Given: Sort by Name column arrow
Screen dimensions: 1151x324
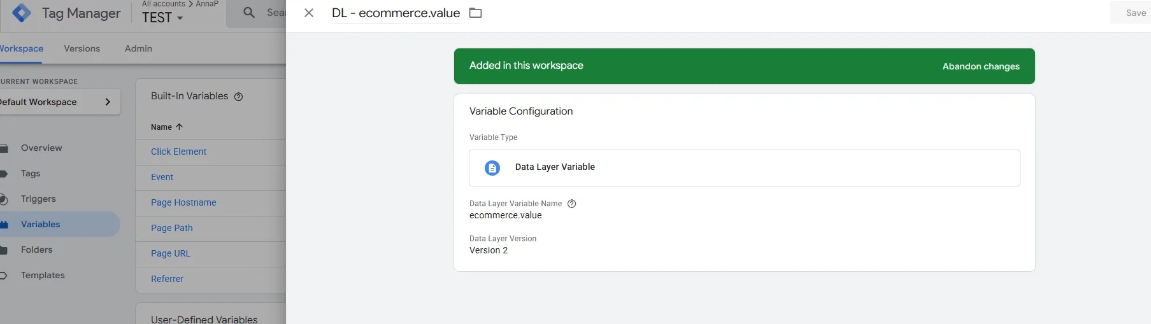Looking at the screenshot, I should (x=179, y=127).
